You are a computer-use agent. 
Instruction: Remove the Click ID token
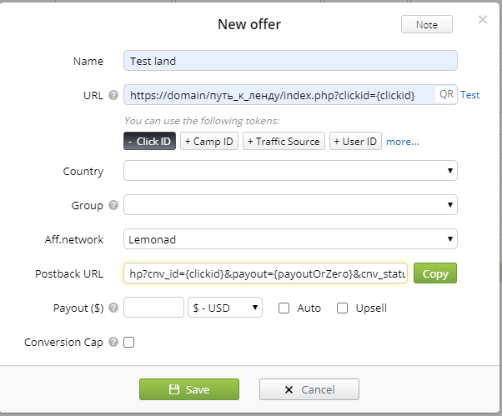tap(150, 142)
